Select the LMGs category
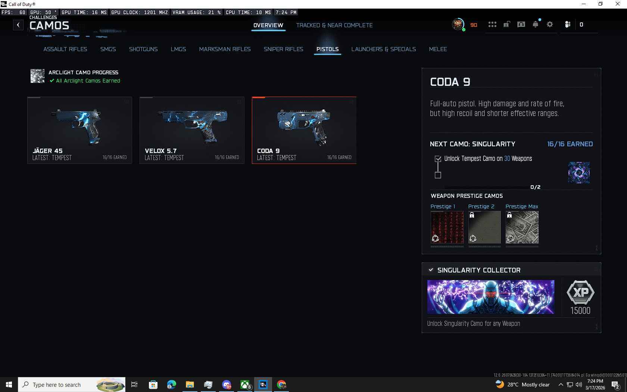This screenshot has height=392, width=627. coord(178,49)
